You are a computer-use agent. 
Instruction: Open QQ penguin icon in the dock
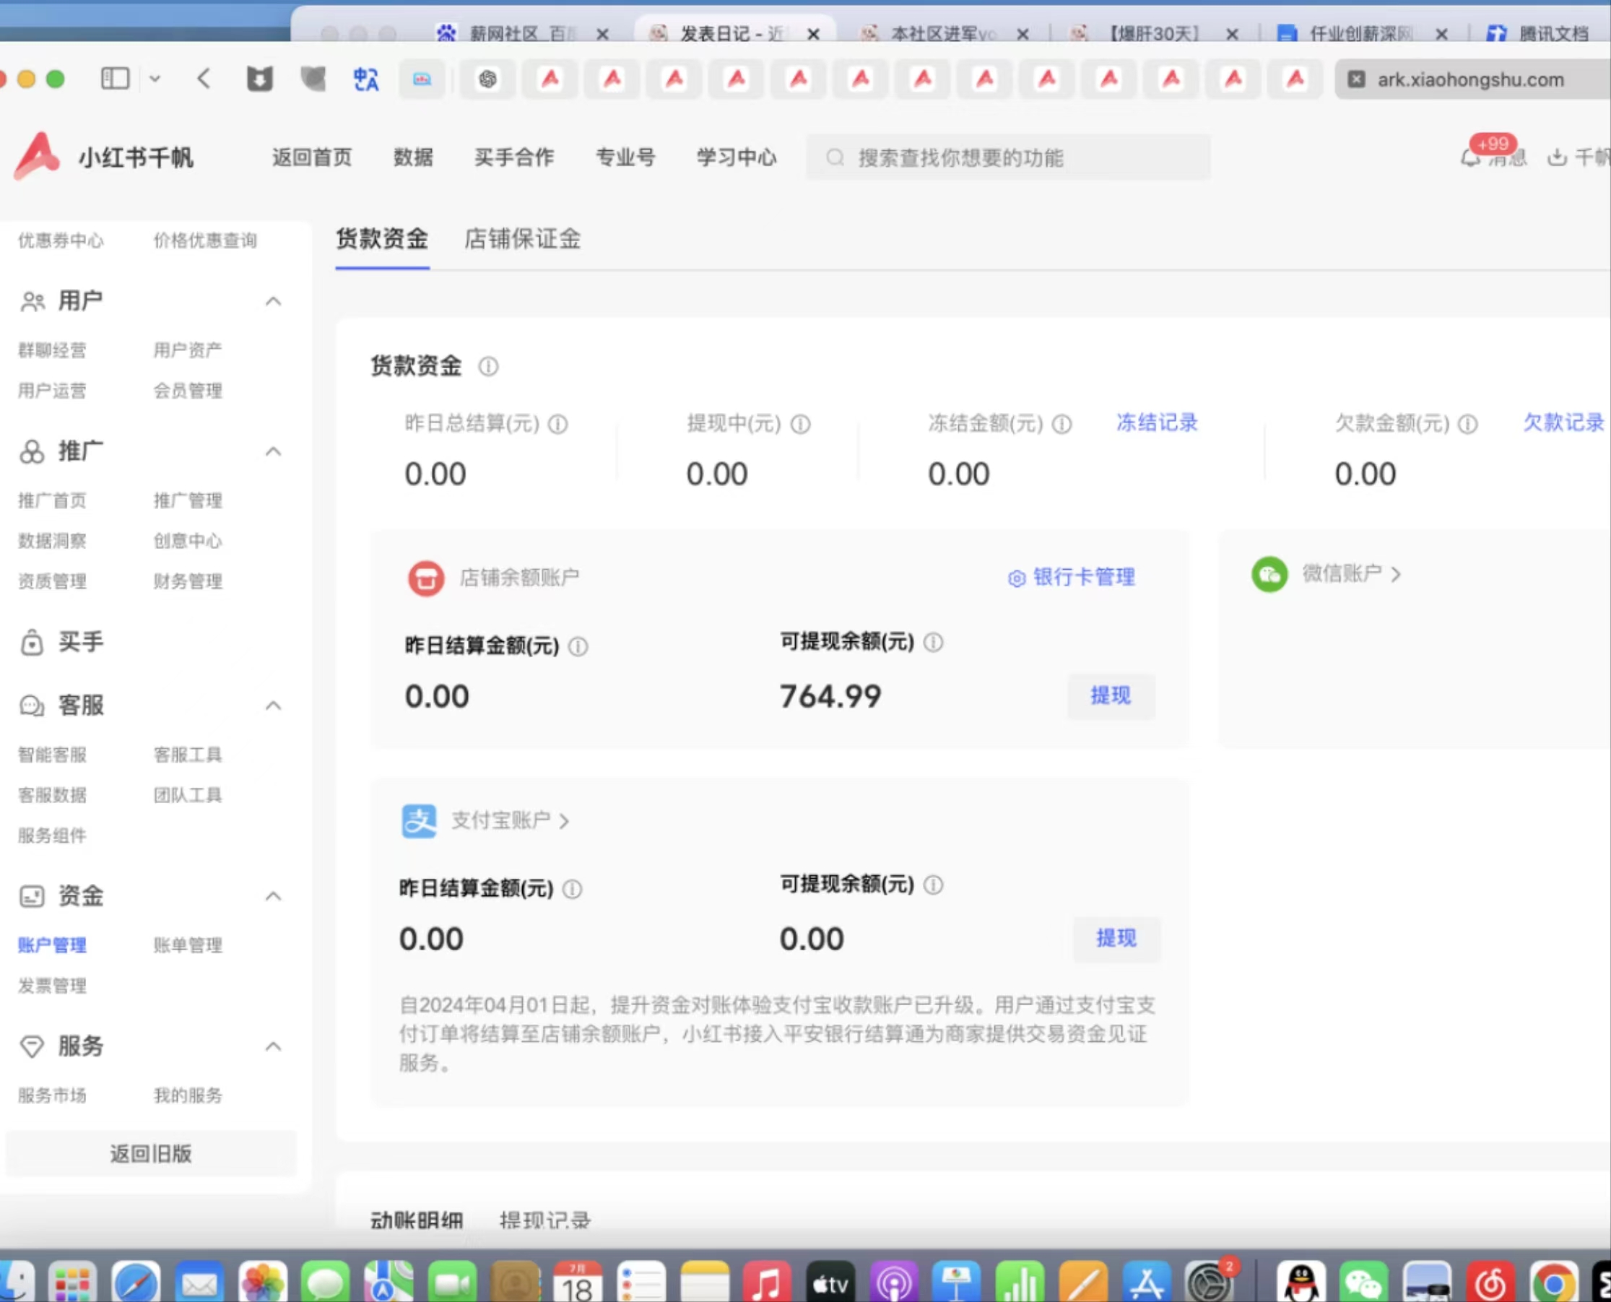(x=1301, y=1282)
